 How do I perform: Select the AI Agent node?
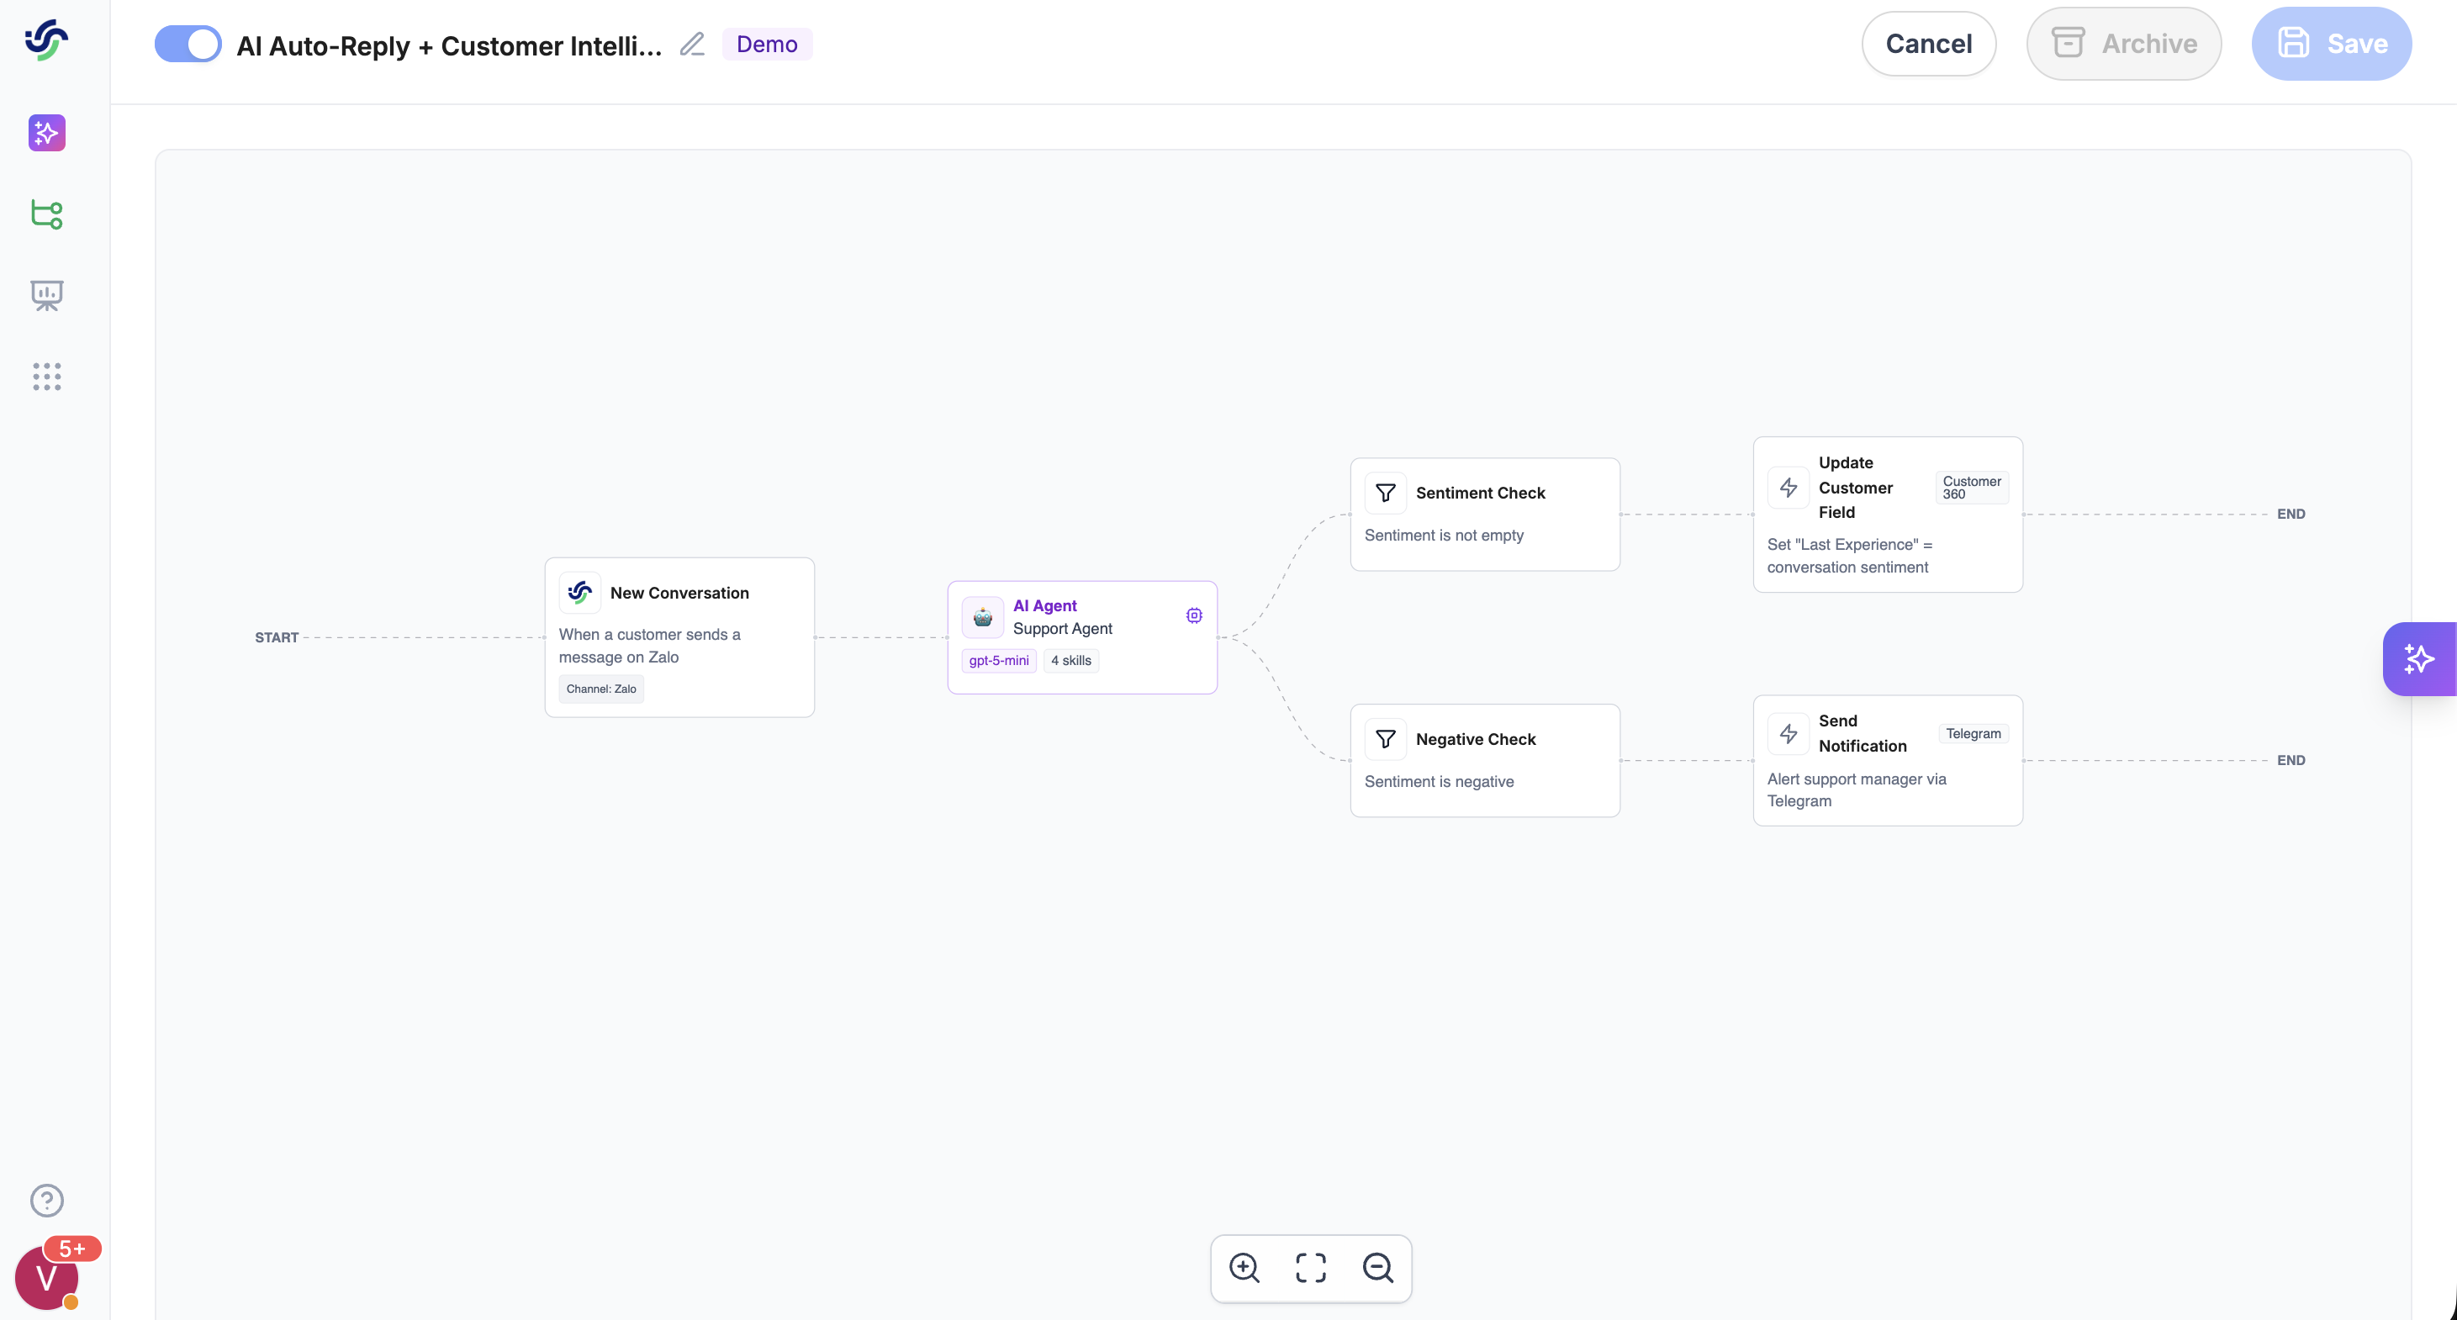pos(1081,637)
